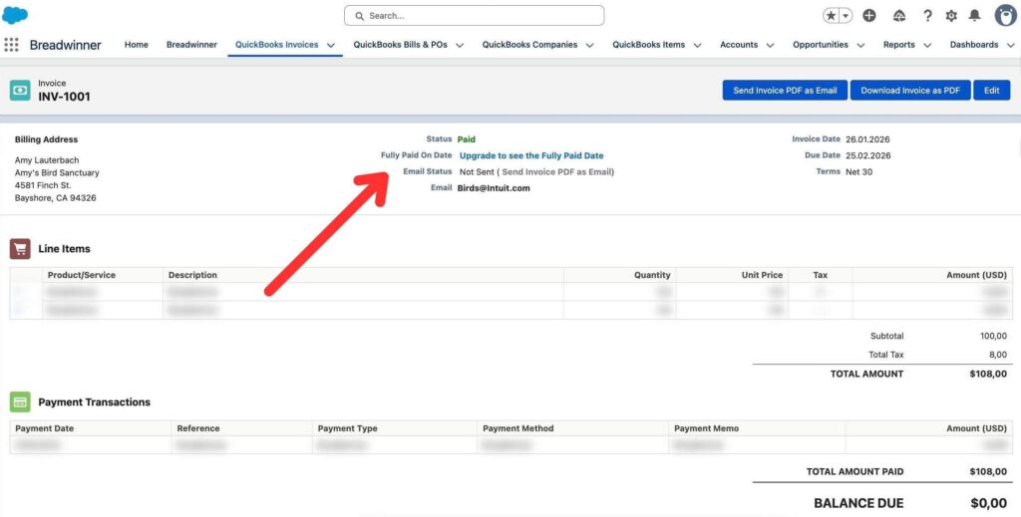Click the Birds@Intuit.com email address
This screenshot has height=517, width=1021.
point(494,188)
